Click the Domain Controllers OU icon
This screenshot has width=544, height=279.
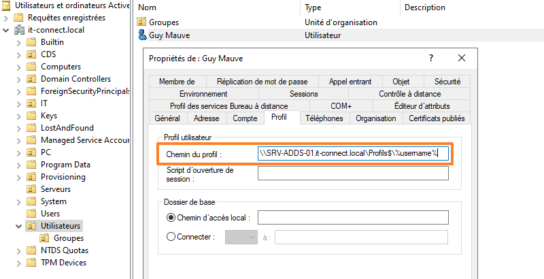click(x=31, y=79)
